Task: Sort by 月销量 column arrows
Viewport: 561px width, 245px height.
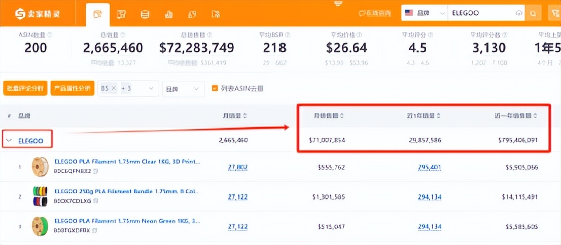Action: 245,116
